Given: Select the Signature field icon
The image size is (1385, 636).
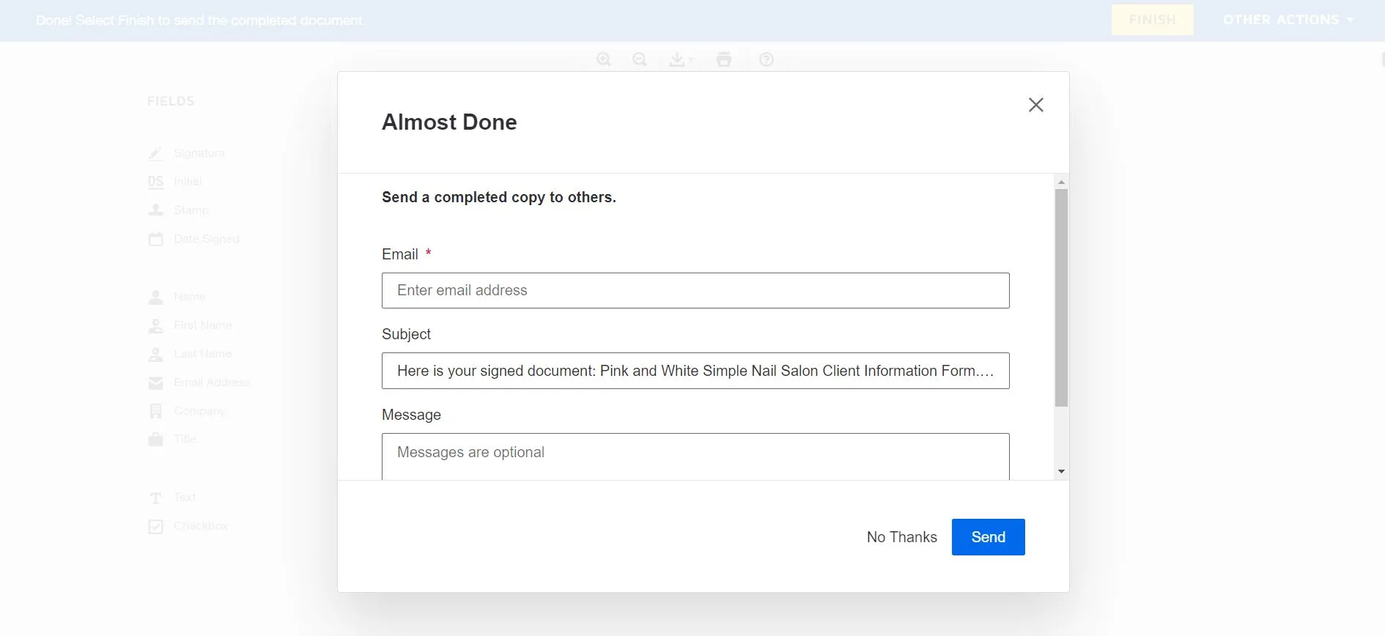Looking at the screenshot, I should (156, 153).
